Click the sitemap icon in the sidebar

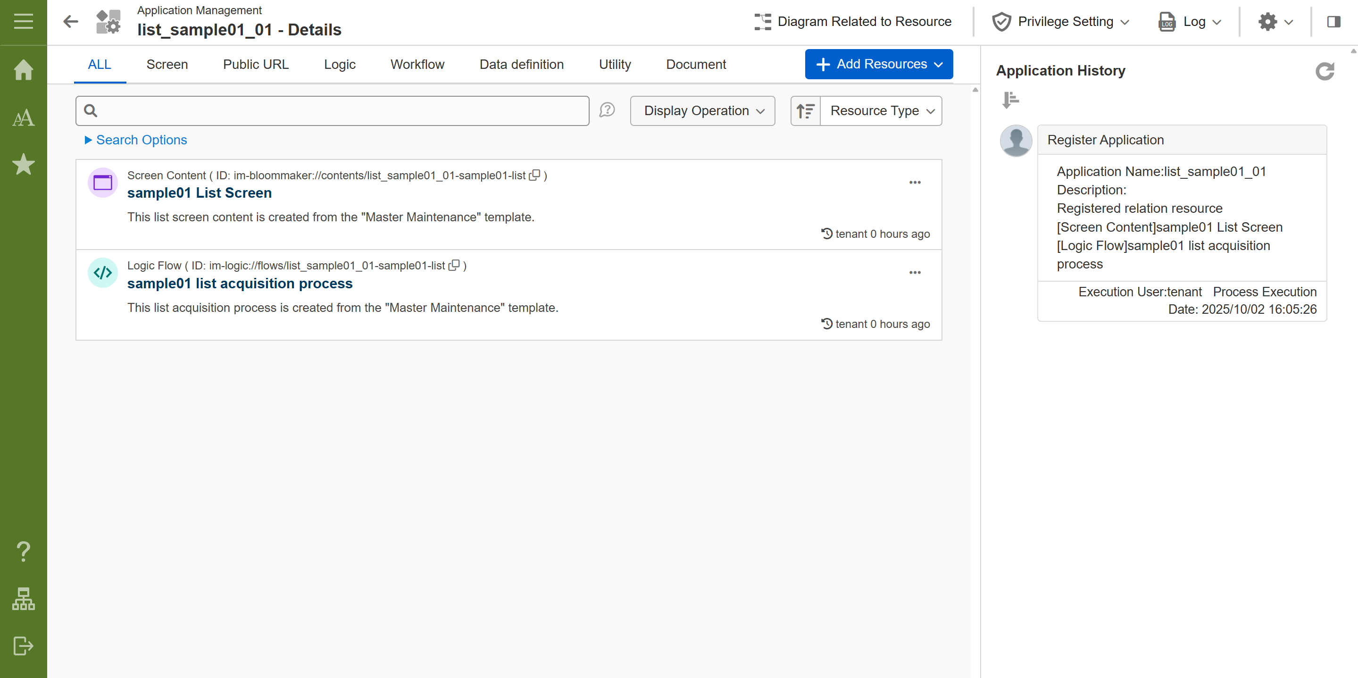pos(23,599)
